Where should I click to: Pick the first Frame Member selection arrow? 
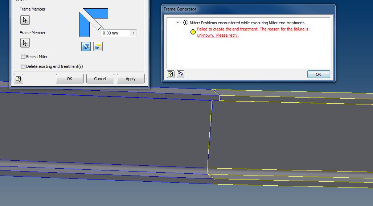25,20
